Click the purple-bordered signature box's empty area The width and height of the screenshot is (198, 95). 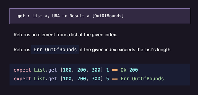tap(157, 16)
